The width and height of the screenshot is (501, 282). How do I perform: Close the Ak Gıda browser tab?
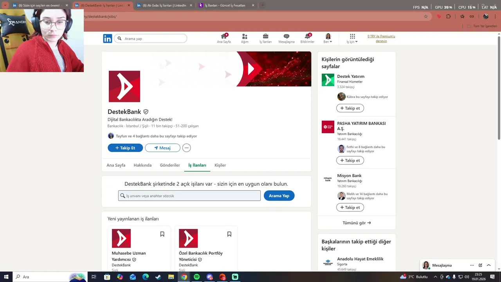pyautogui.click(x=191, y=5)
